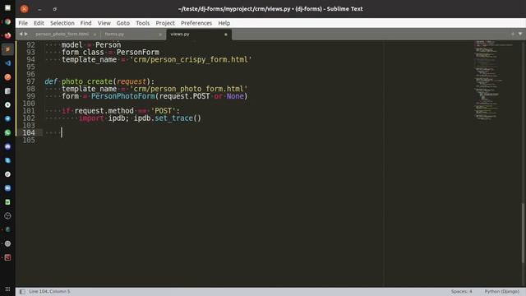The height and width of the screenshot is (296, 526).
Task: Click the def keyword on line 97
Action: pyautogui.click(x=51, y=81)
